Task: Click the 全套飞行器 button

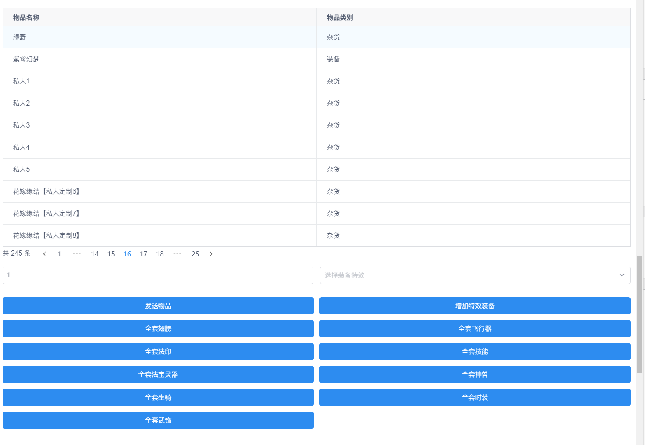Action: click(x=475, y=329)
